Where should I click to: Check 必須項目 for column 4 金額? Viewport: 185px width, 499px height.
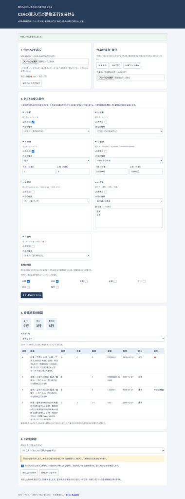click(x=106, y=151)
